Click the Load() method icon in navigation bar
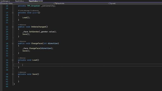This screenshot has width=162, height=91. (111, 3)
